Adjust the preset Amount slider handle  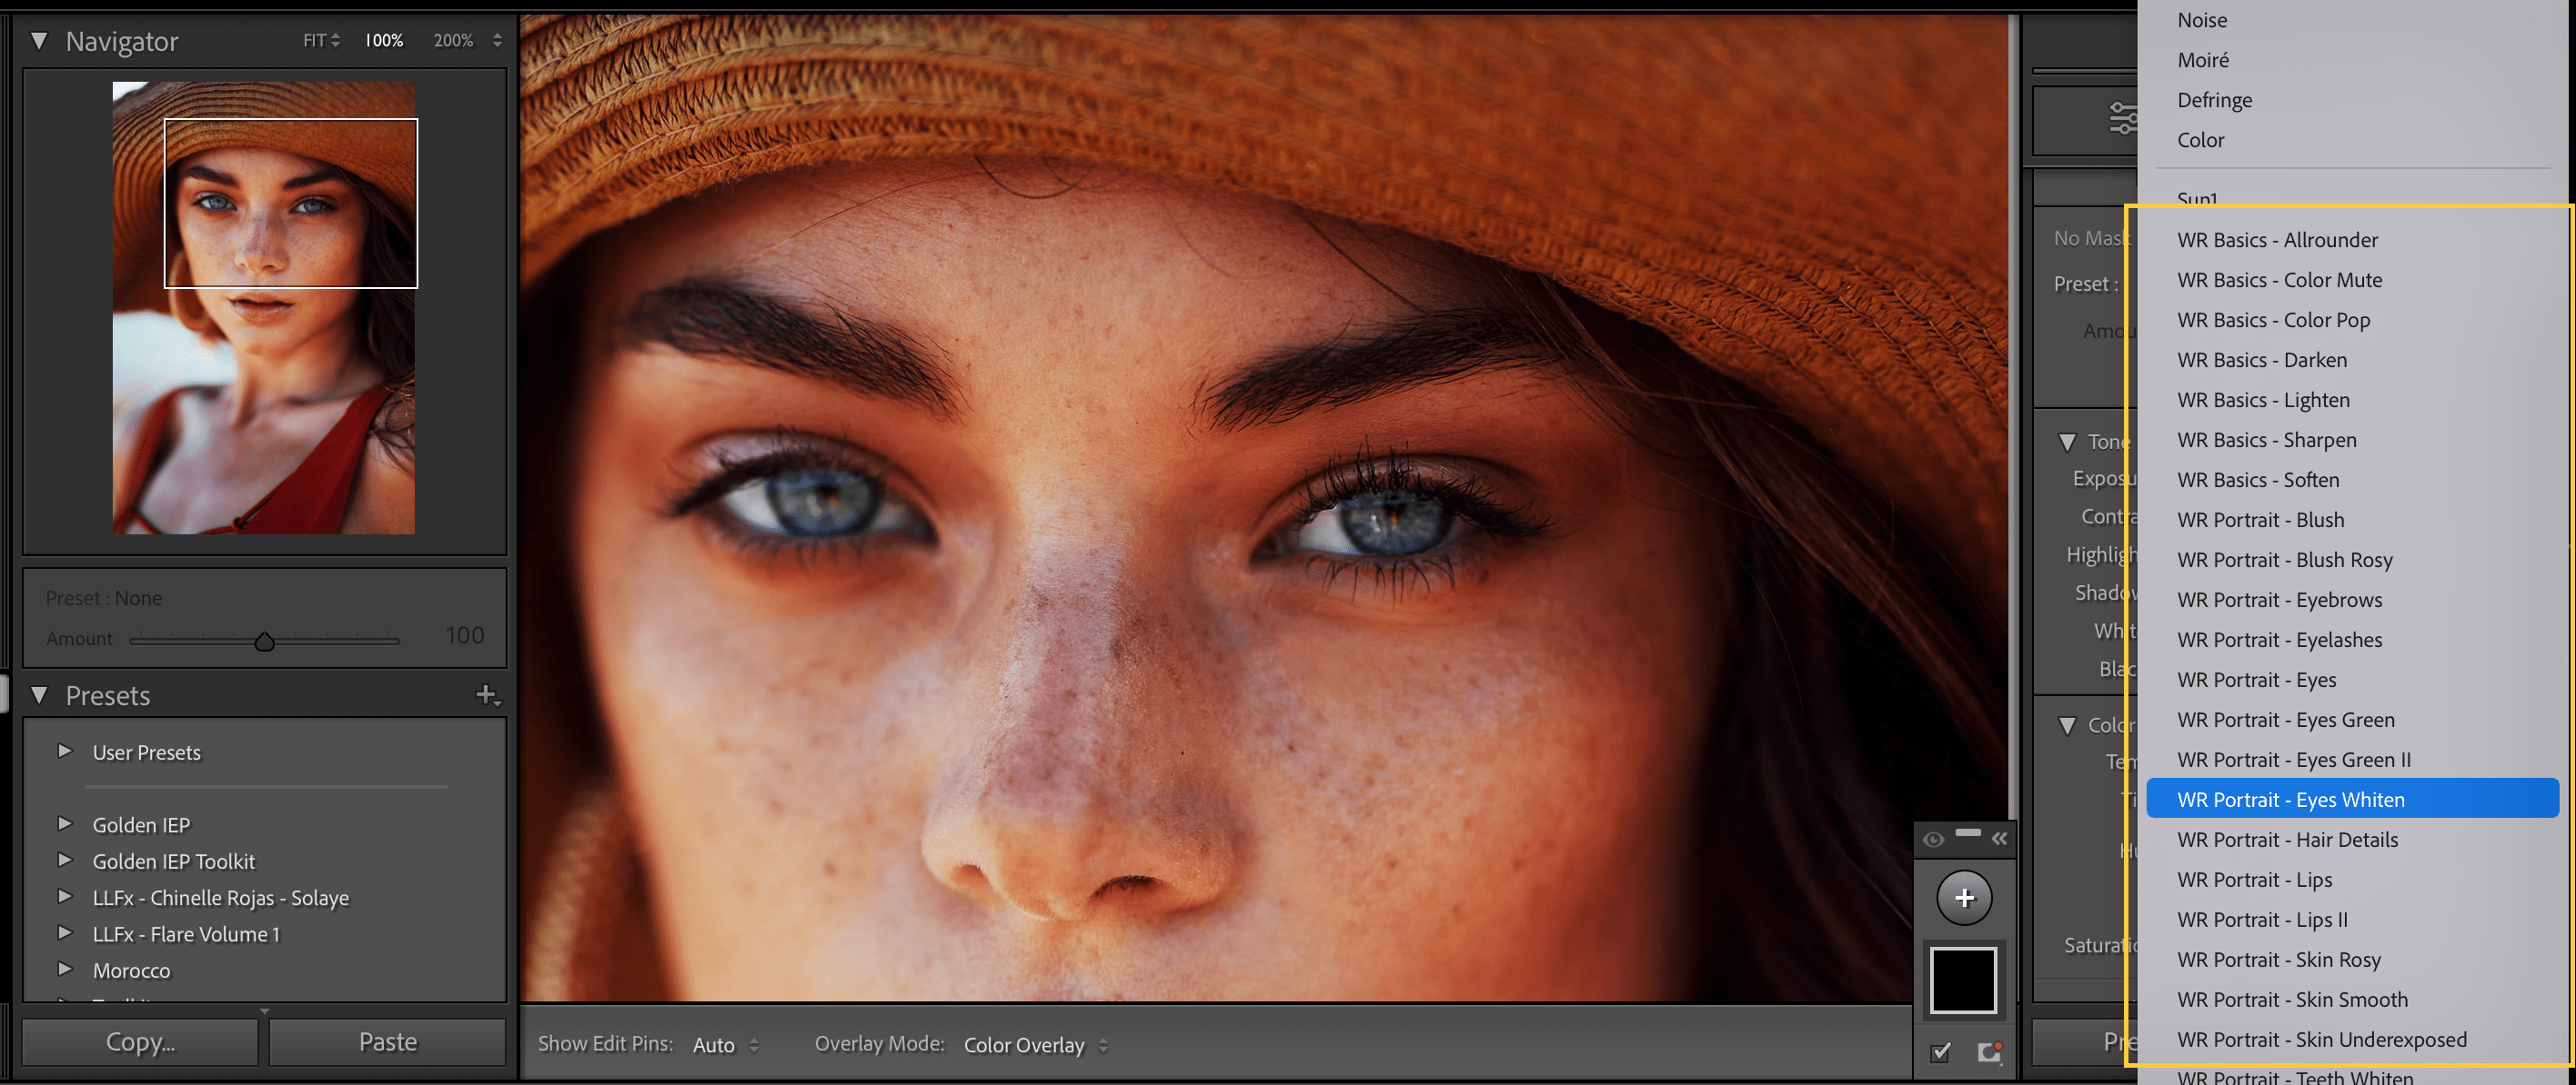[264, 642]
